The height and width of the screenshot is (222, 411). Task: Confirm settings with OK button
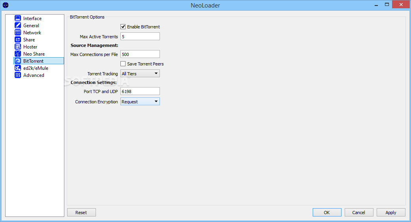click(x=327, y=212)
